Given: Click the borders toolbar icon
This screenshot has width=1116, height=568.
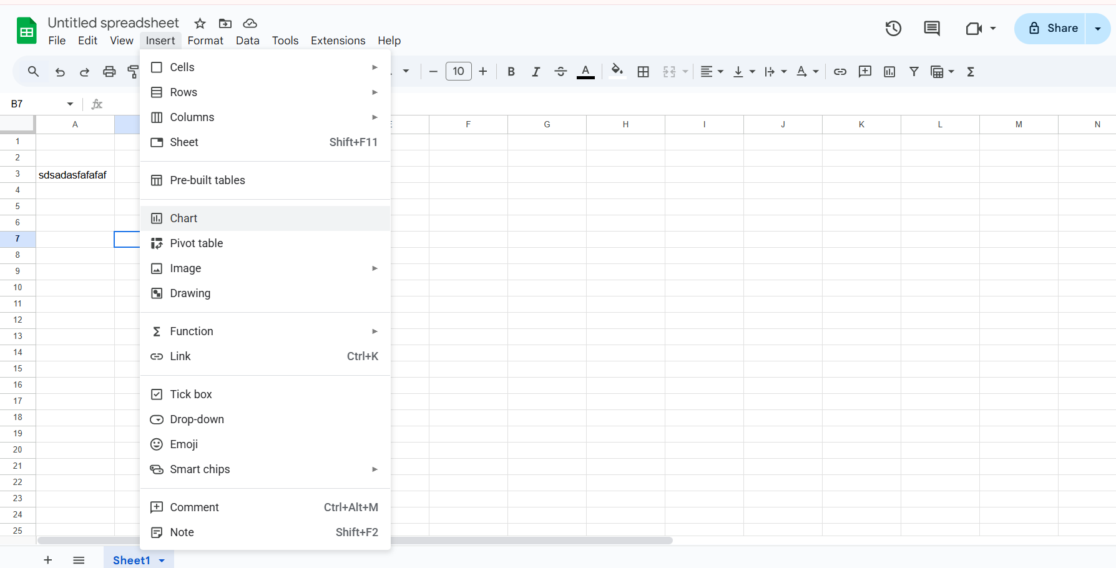Looking at the screenshot, I should [x=644, y=72].
